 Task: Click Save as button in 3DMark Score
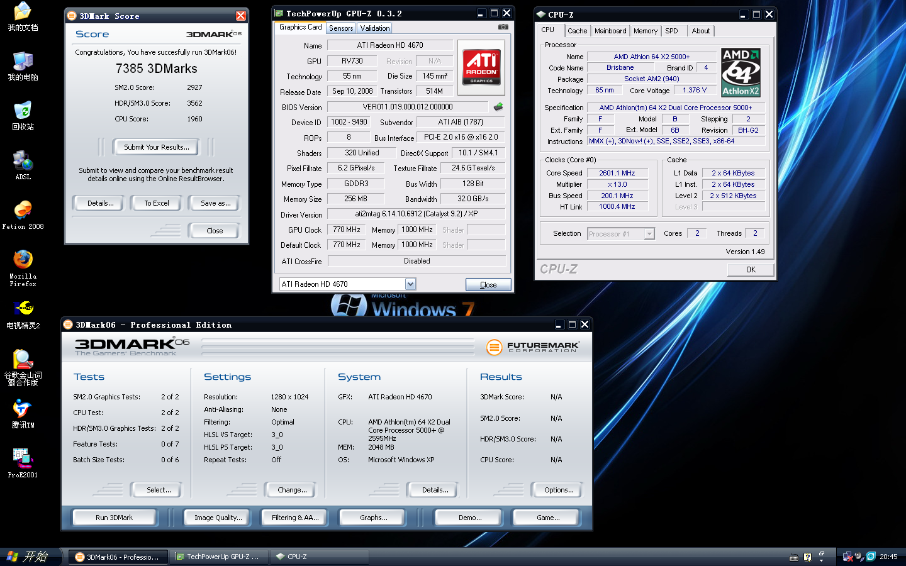(215, 203)
